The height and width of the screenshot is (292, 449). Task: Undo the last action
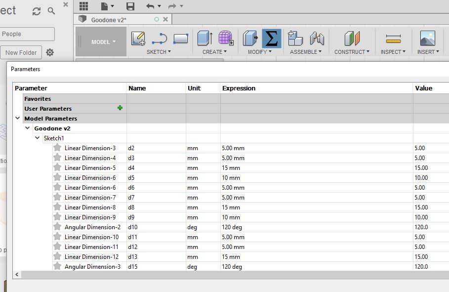coord(150,6)
